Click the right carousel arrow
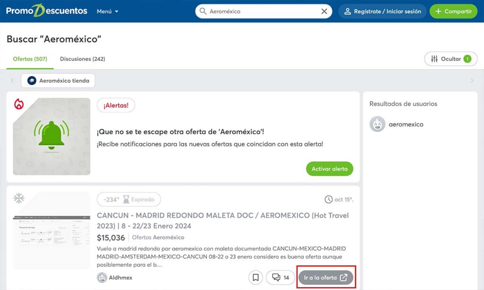484x290 pixels. point(472,80)
